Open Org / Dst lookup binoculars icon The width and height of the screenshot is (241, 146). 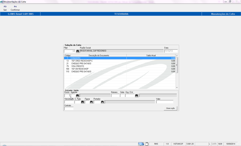pyautogui.click(x=137, y=96)
